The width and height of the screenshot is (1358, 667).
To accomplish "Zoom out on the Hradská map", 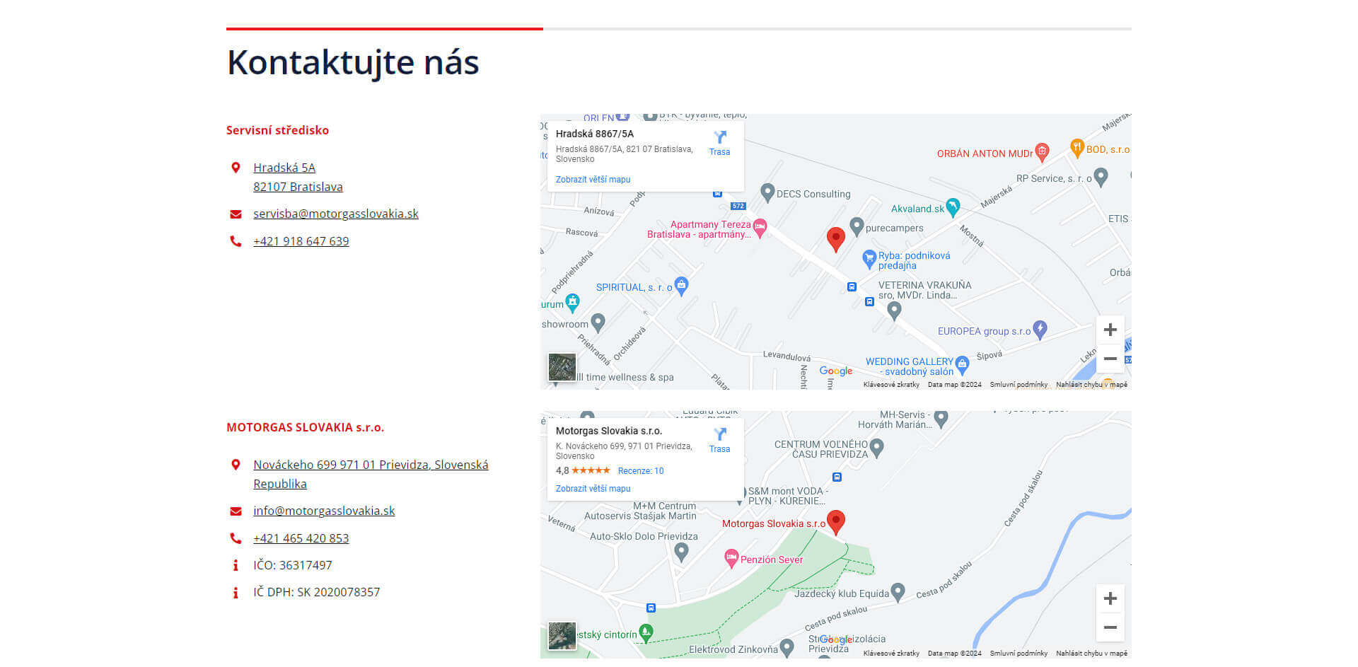I will click(x=1110, y=359).
